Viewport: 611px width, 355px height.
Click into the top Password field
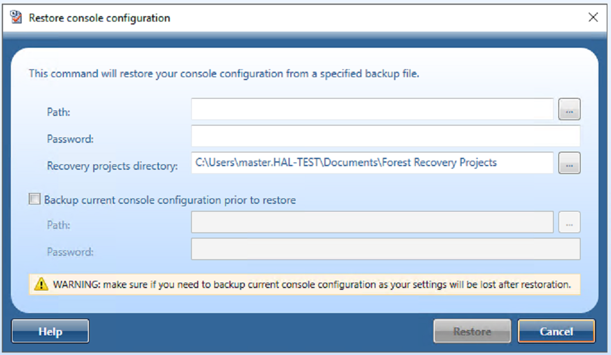point(385,136)
